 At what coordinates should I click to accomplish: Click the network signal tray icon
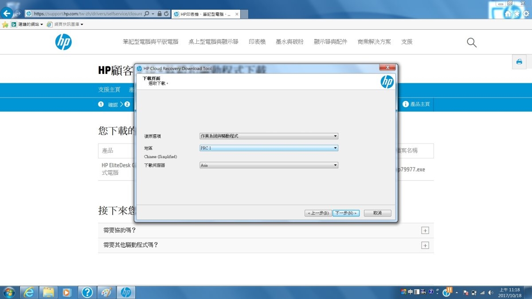point(482,292)
